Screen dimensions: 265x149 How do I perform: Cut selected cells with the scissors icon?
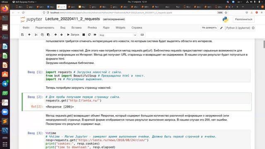tap(36, 35)
